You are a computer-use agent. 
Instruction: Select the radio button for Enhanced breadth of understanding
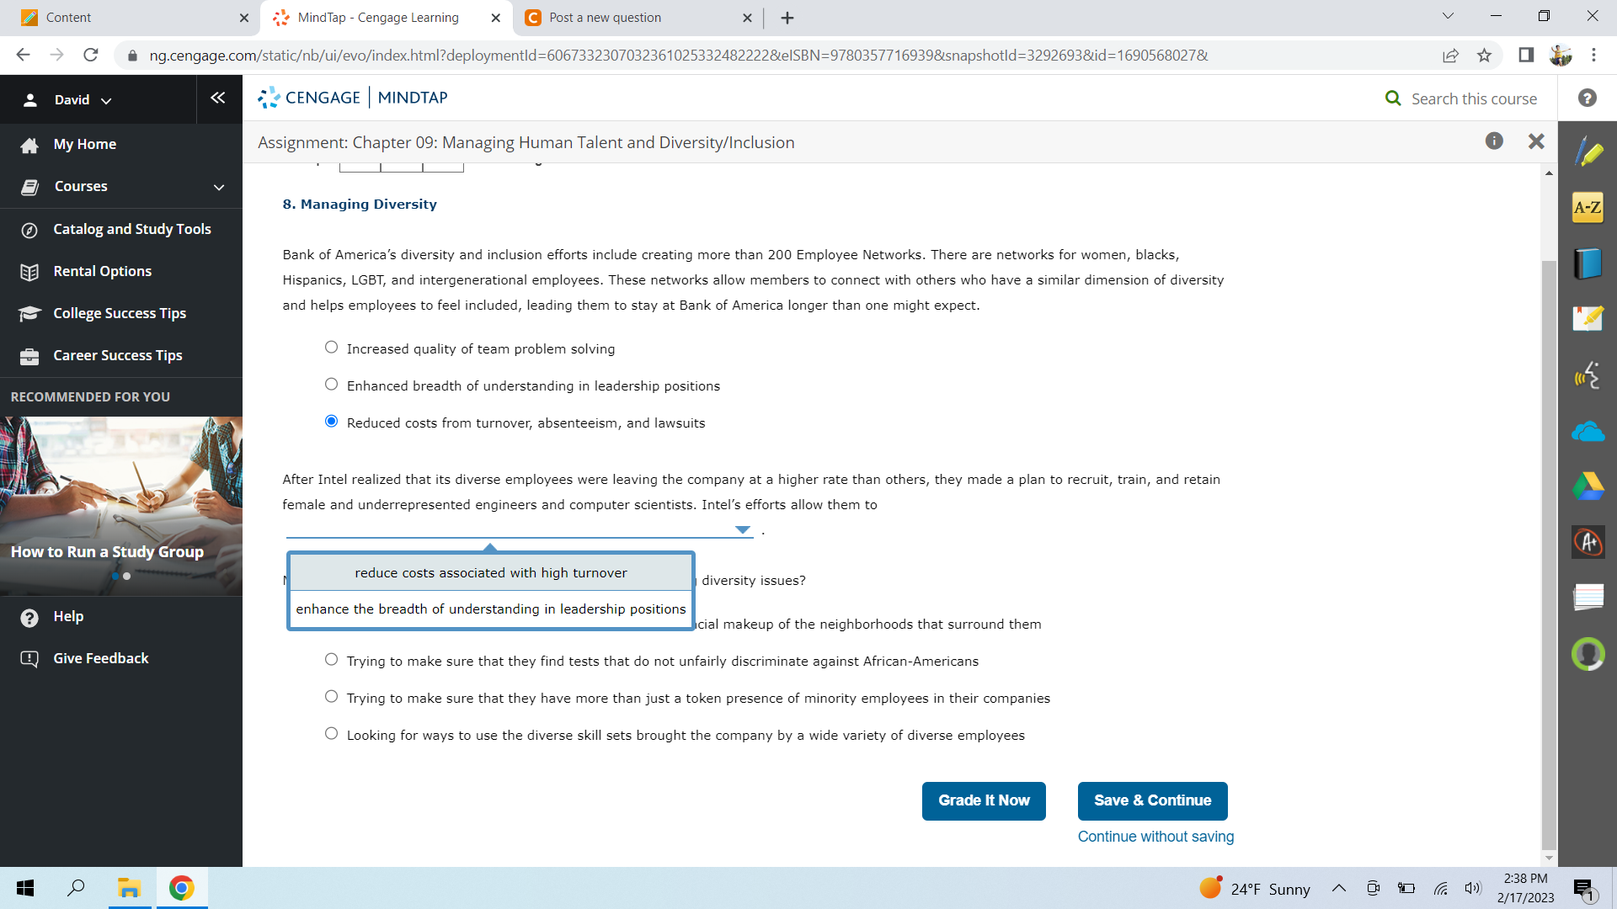click(x=330, y=384)
